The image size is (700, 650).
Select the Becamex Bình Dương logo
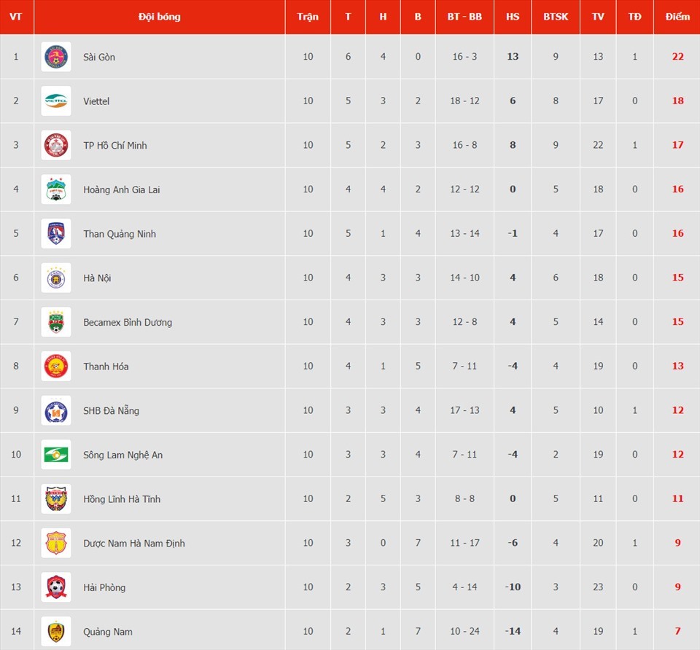pyautogui.click(x=56, y=321)
